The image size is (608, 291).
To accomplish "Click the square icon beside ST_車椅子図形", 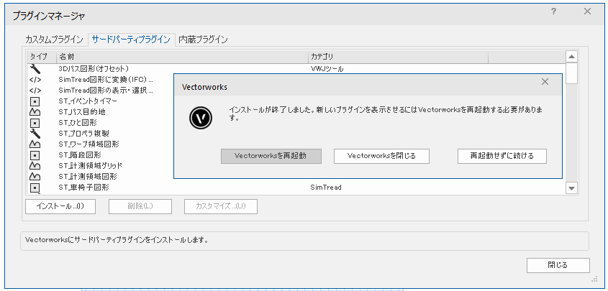I will 35,188.
